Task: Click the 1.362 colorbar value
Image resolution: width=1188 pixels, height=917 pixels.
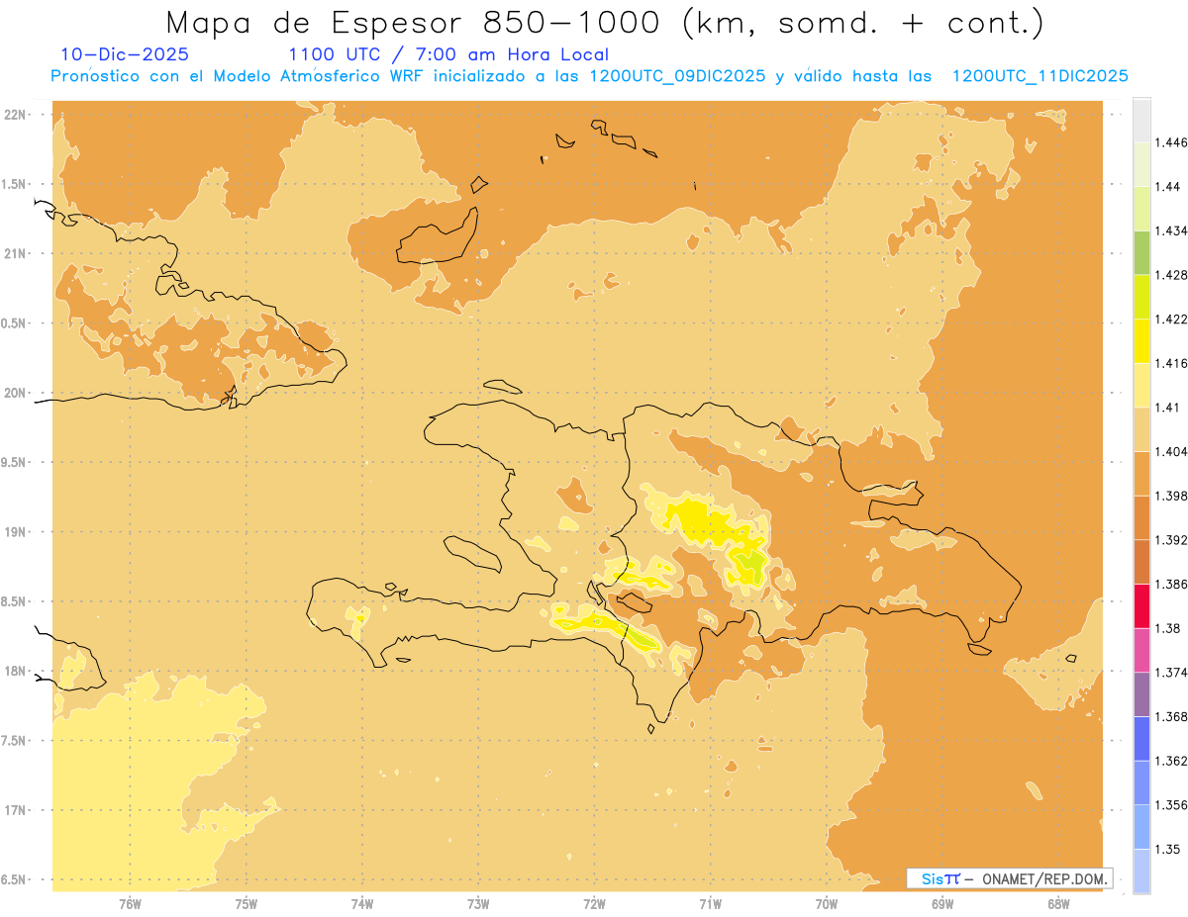Action: [x=1170, y=761]
